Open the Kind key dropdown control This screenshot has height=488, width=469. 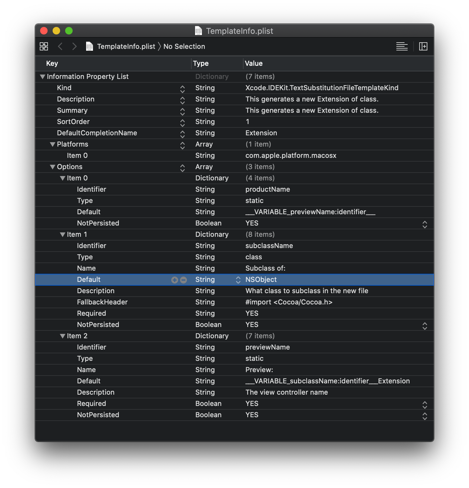pyautogui.click(x=182, y=90)
